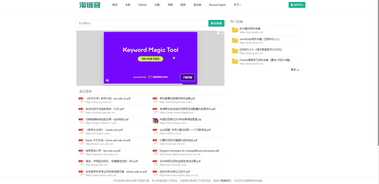Click the folder icon for JavaScript相关书籍

[235, 40]
